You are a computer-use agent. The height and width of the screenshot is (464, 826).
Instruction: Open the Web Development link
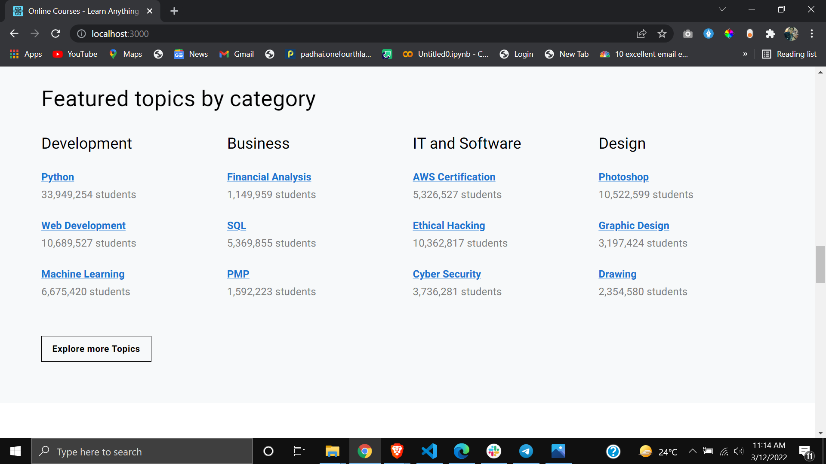(x=83, y=225)
